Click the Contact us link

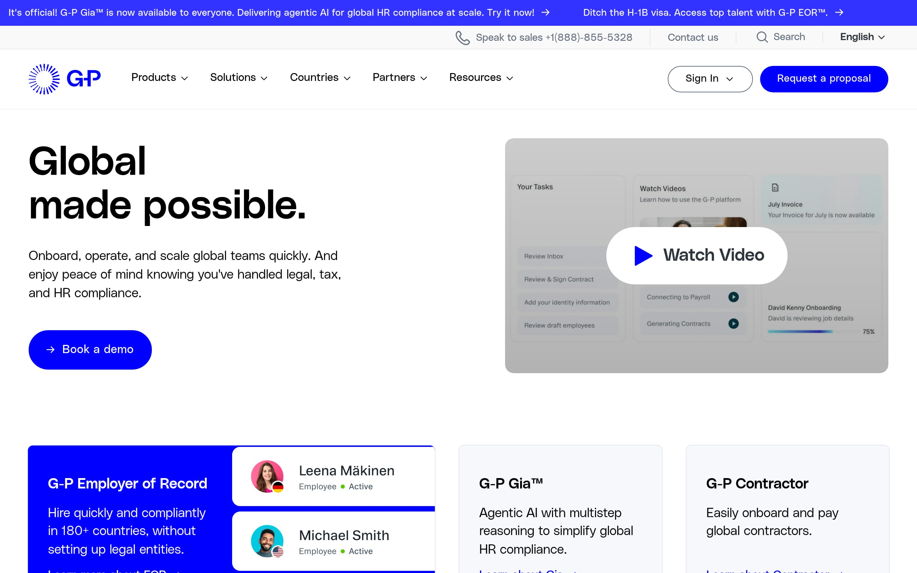click(x=692, y=38)
